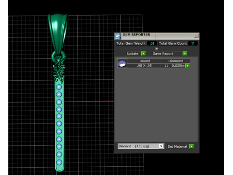This screenshot has width=233, height=175.
Task: Click the green arrow next to Set Material
Action: click(191, 146)
